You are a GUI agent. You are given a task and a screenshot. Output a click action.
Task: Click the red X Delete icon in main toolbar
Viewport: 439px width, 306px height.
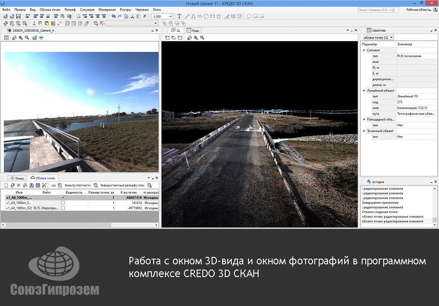145,16
